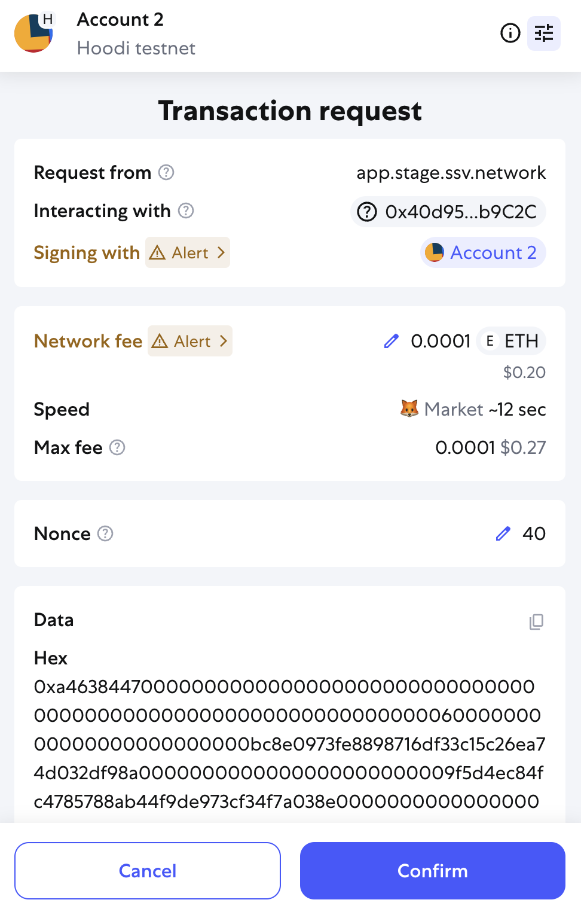
Task: Click the hex data text block
Action: 290,744
